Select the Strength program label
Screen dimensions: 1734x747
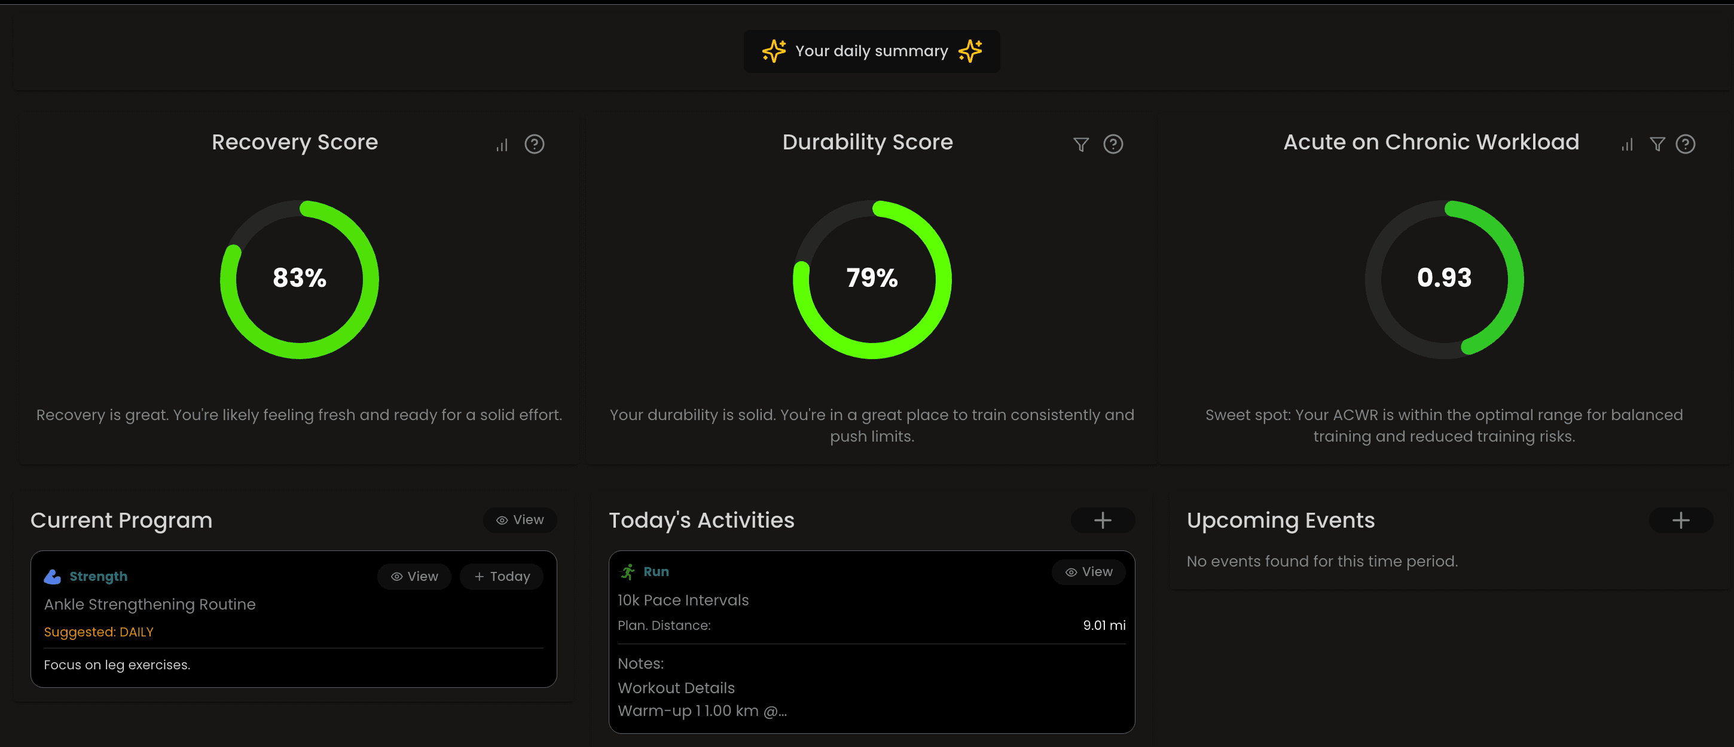tap(98, 577)
